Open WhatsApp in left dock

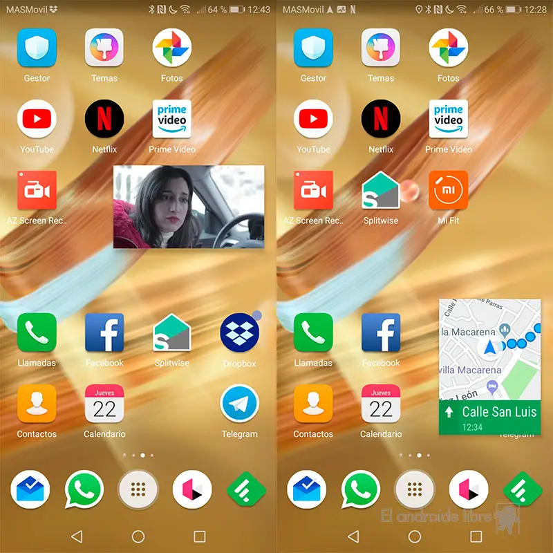point(84,489)
